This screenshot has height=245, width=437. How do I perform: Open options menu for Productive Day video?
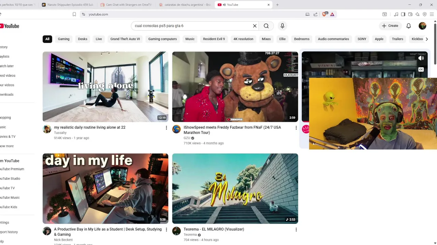(166, 230)
